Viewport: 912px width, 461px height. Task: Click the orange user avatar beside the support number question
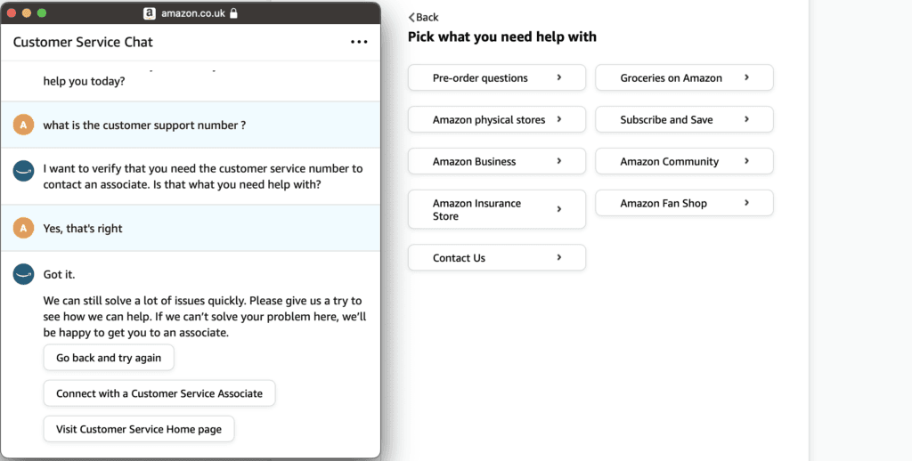coord(24,125)
